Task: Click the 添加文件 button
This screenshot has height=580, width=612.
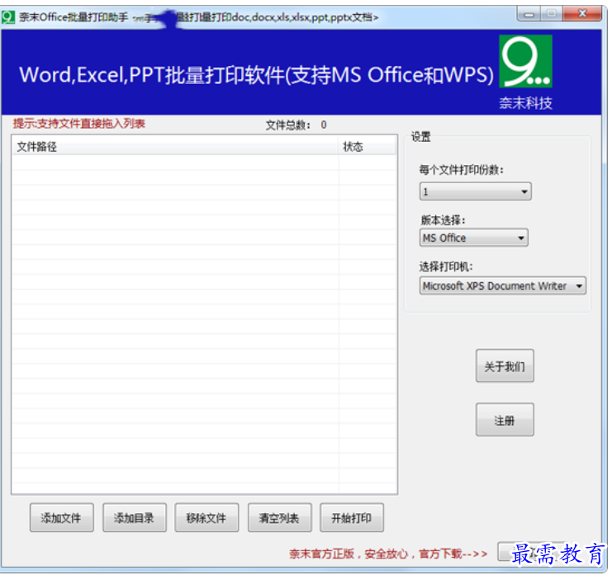Action: tap(62, 517)
